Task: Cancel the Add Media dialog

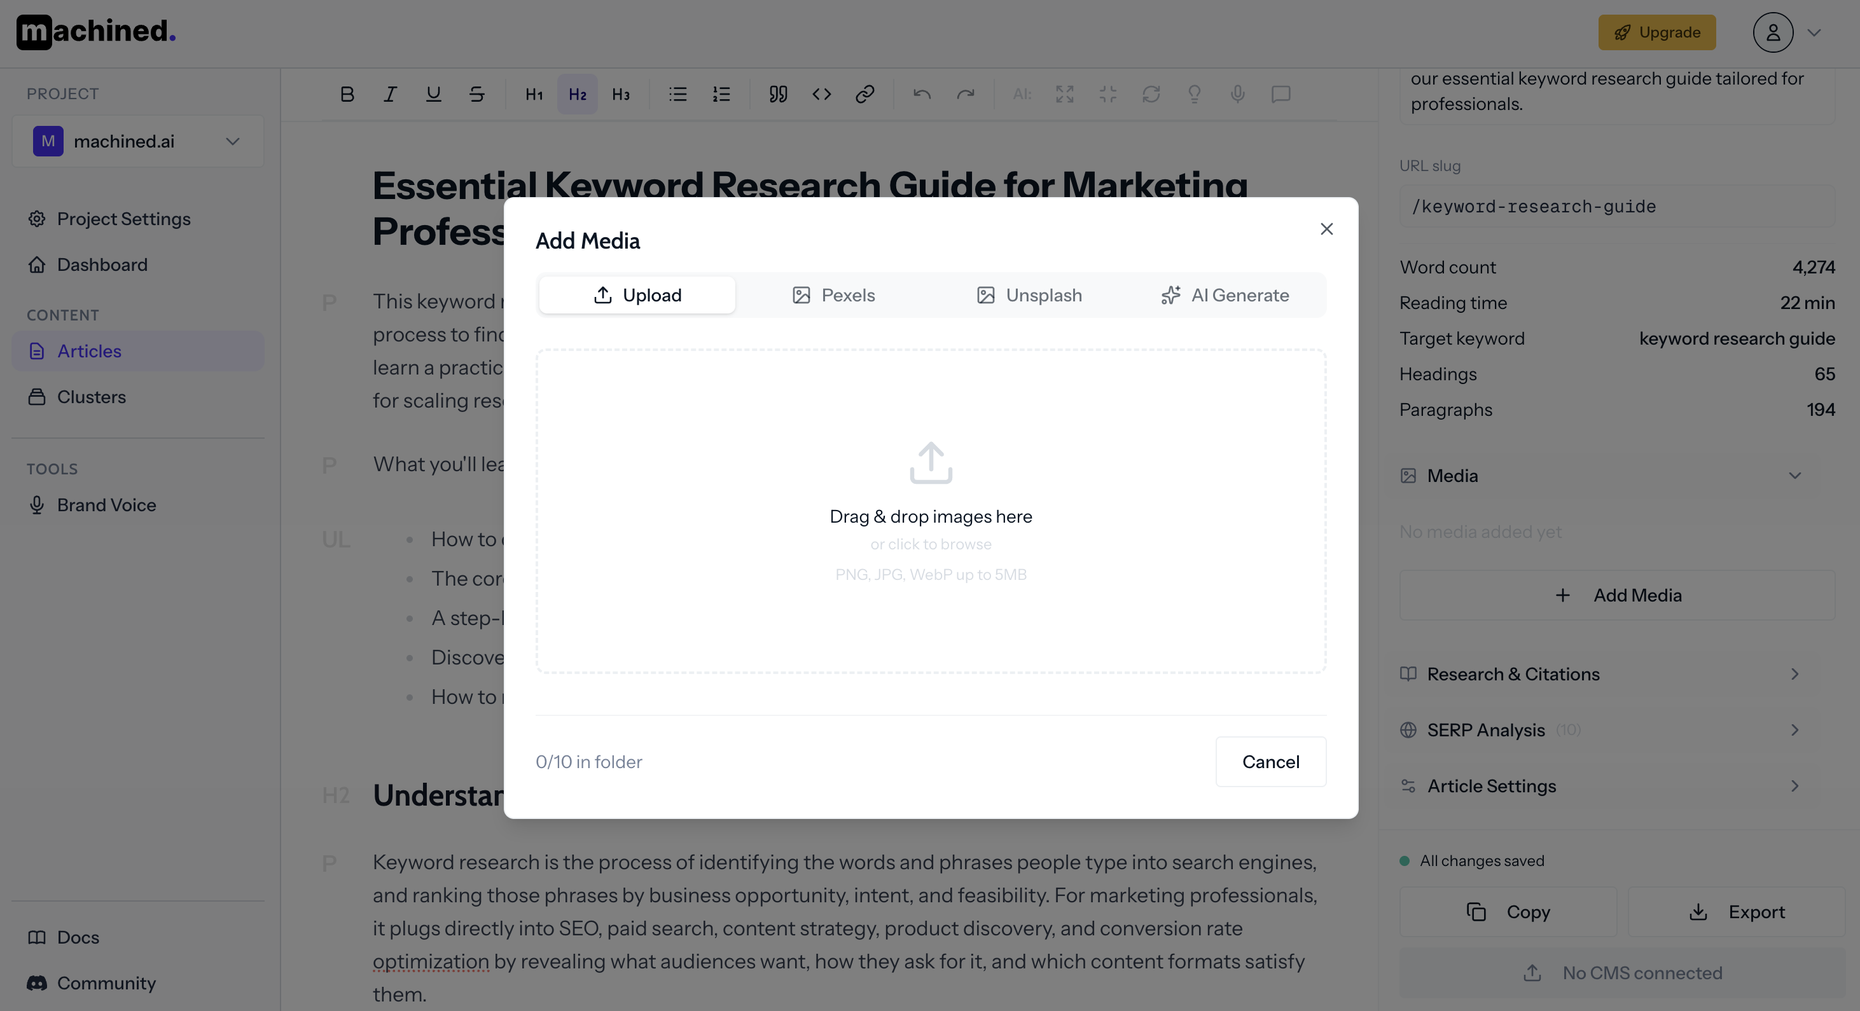Action: click(x=1271, y=761)
